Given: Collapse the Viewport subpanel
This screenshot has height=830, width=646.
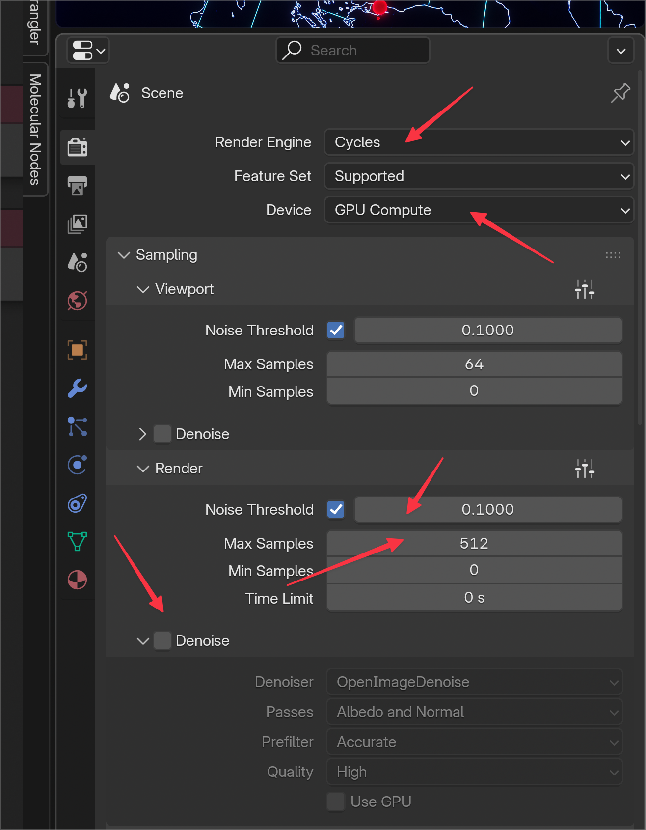Looking at the screenshot, I should pos(143,289).
